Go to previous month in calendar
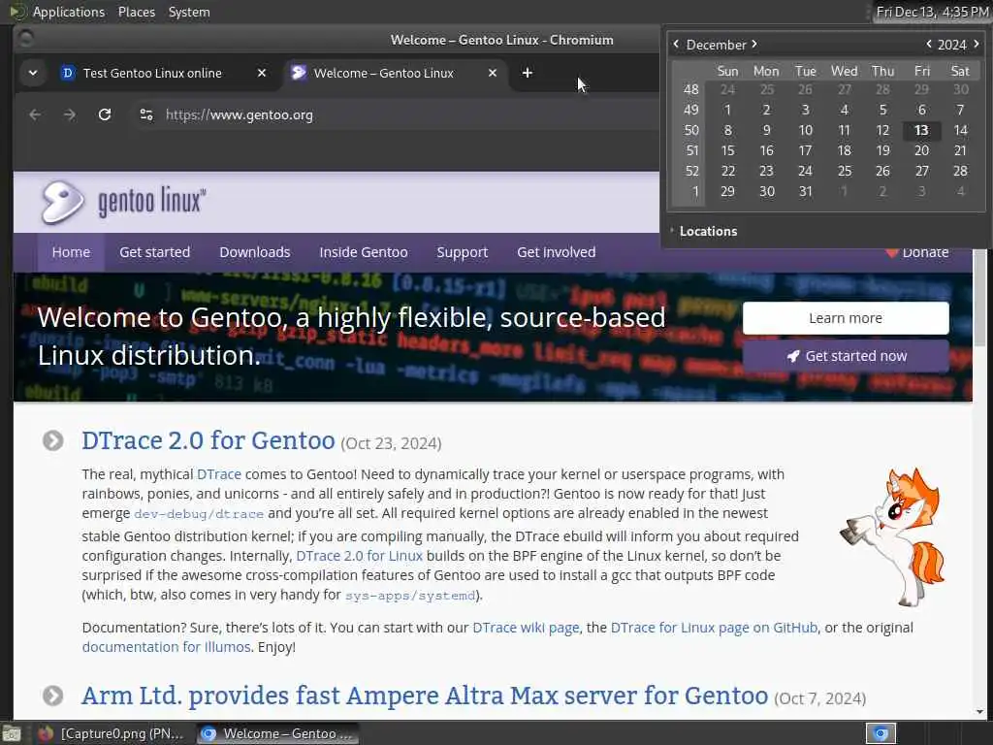This screenshot has width=993, height=745. 676,45
